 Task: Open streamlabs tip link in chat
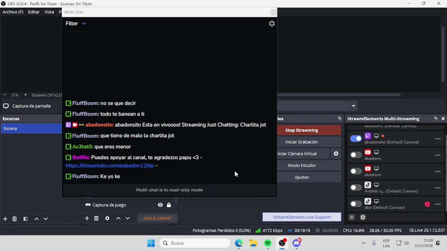pos(110,166)
